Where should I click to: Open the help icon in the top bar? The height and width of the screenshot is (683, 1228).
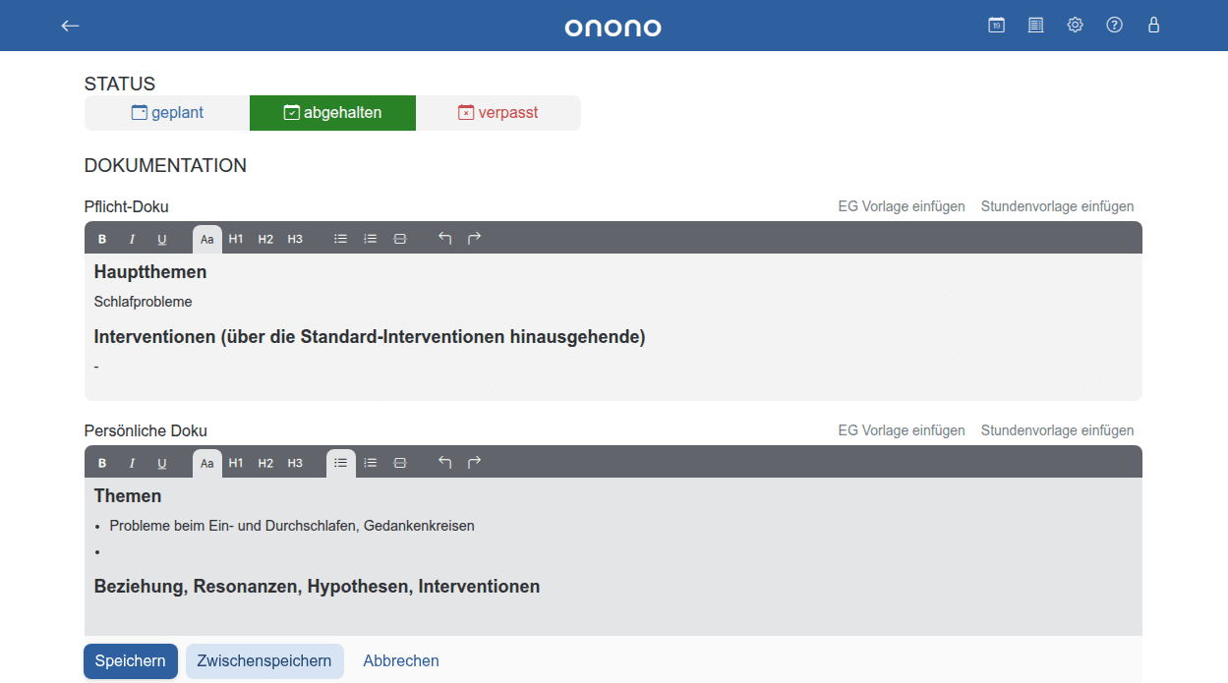pos(1114,25)
